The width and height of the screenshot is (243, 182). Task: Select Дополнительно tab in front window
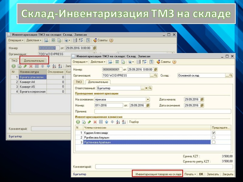[98, 82]
